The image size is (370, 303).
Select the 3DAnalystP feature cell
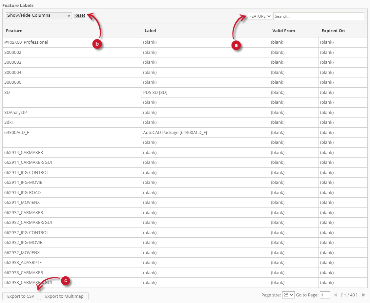click(x=72, y=112)
